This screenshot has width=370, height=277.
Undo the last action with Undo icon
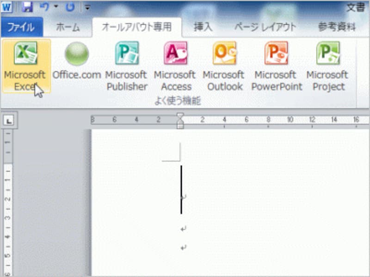tap(44, 7)
